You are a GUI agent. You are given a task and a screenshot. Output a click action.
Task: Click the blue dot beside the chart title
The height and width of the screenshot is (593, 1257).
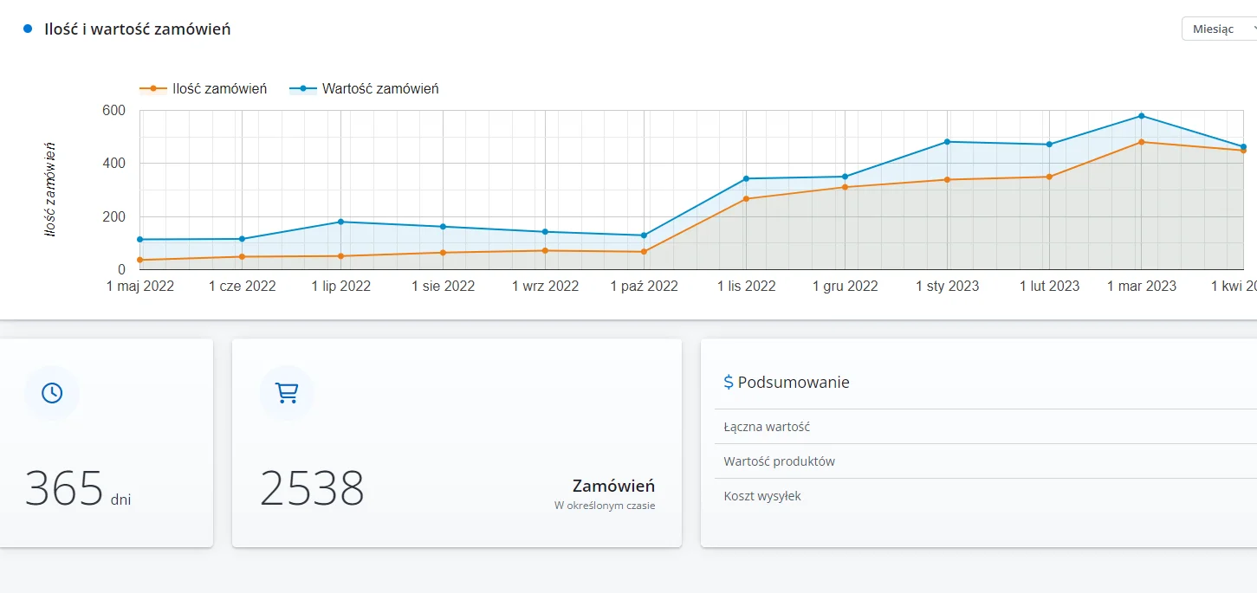pos(28,29)
